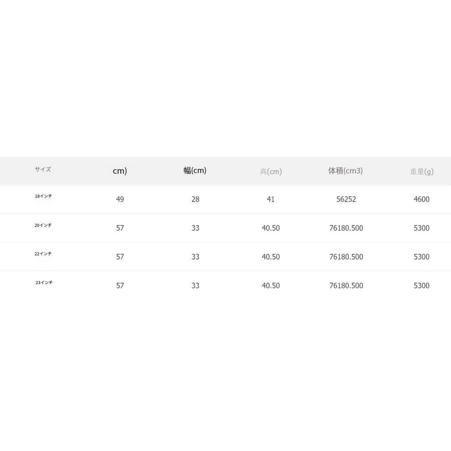Click the サイズ column header
451x451 pixels.
[43, 169]
